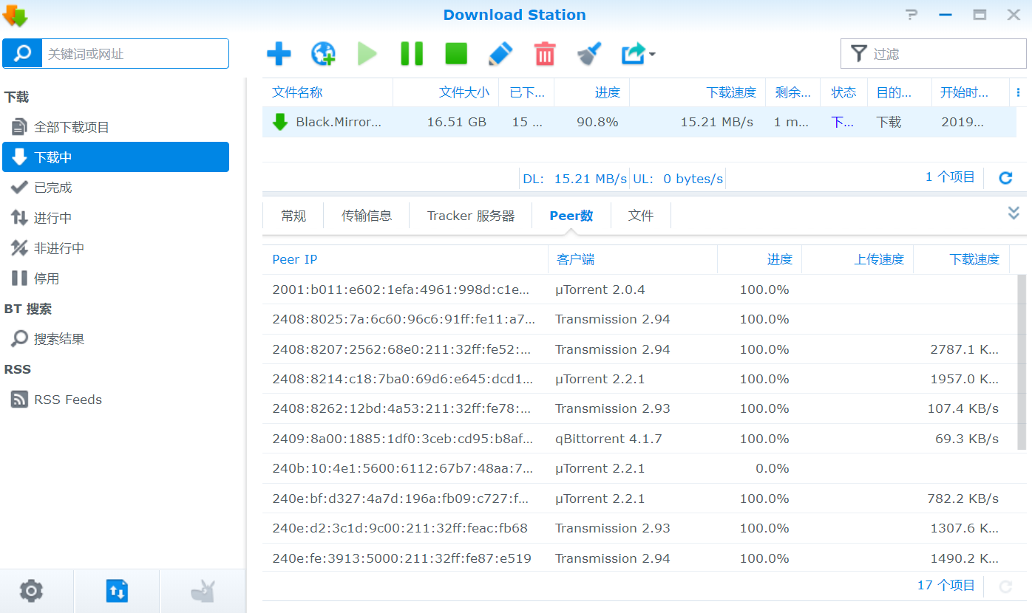The image size is (1032, 613).
Task: Pause download with green pause icon
Action: [x=412, y=54]
